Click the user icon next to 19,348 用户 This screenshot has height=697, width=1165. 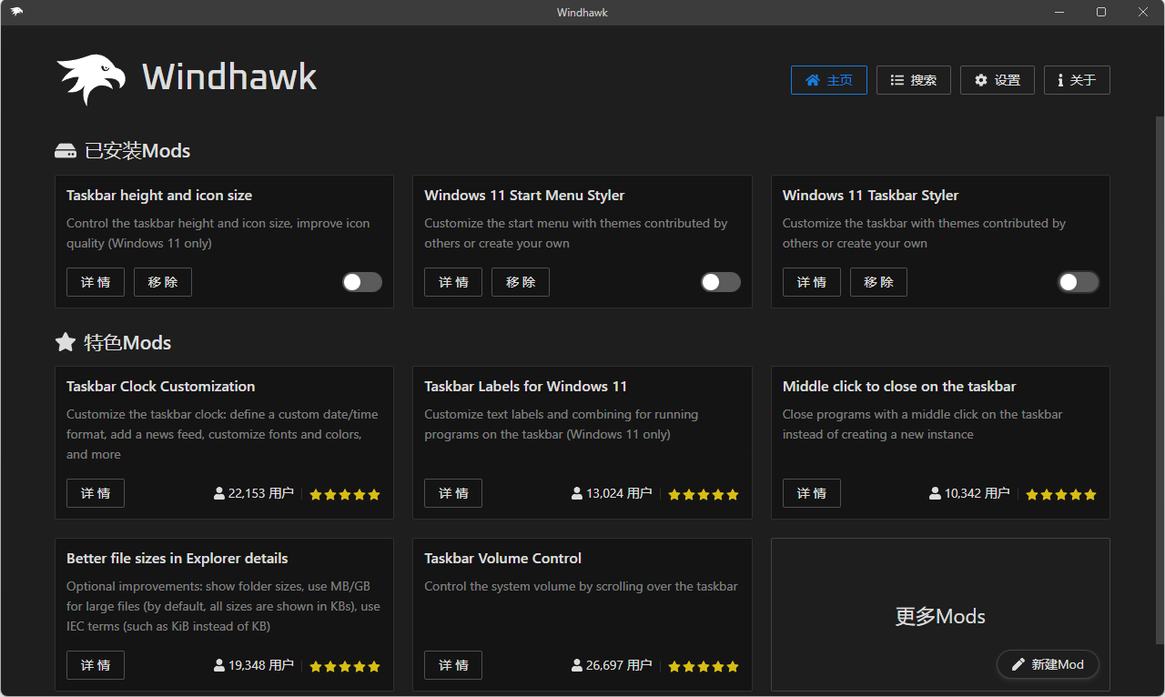(x=219, y=665)
